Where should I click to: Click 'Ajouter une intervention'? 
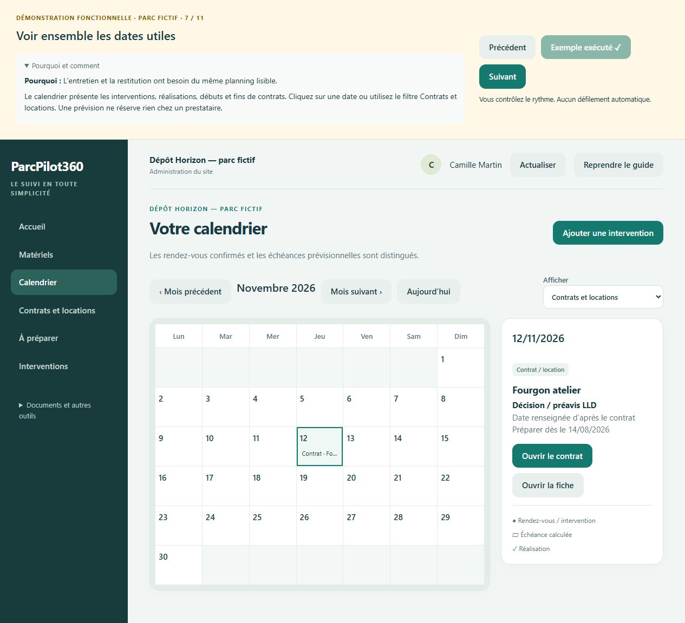pos(608,233)
